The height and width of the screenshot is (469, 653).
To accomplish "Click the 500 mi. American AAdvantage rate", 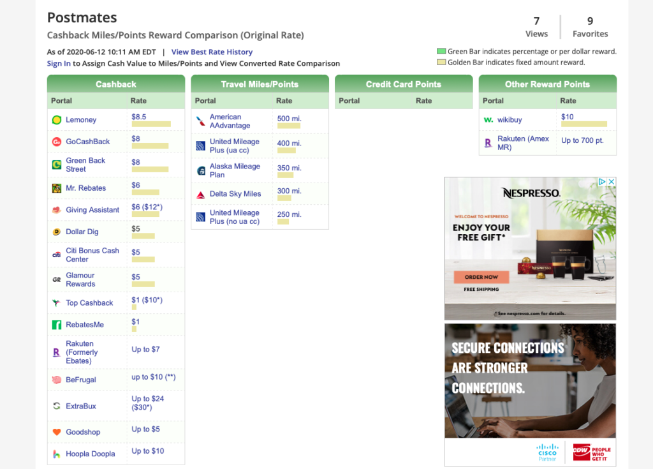I will pyautogui.click(x=289, y=119).
